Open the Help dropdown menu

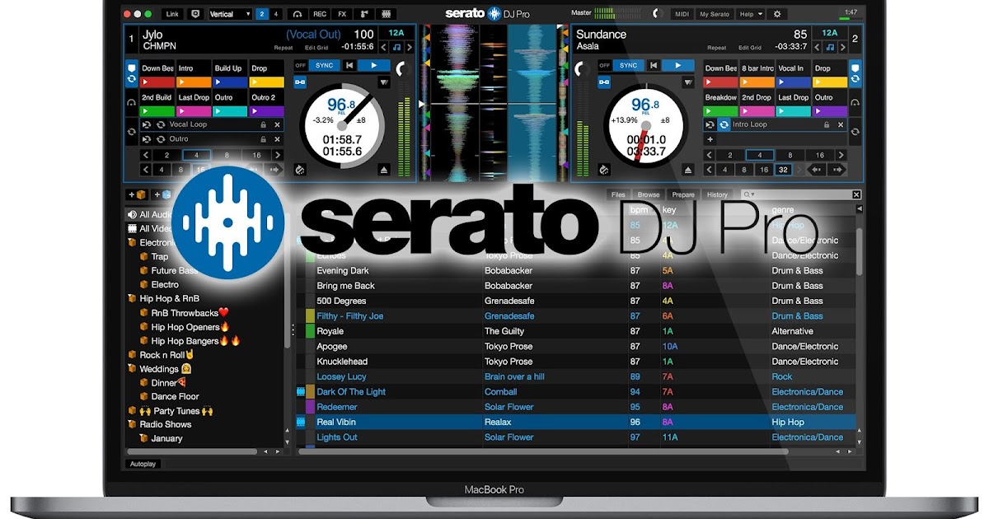pyautogui.click(x=749, y=13)
